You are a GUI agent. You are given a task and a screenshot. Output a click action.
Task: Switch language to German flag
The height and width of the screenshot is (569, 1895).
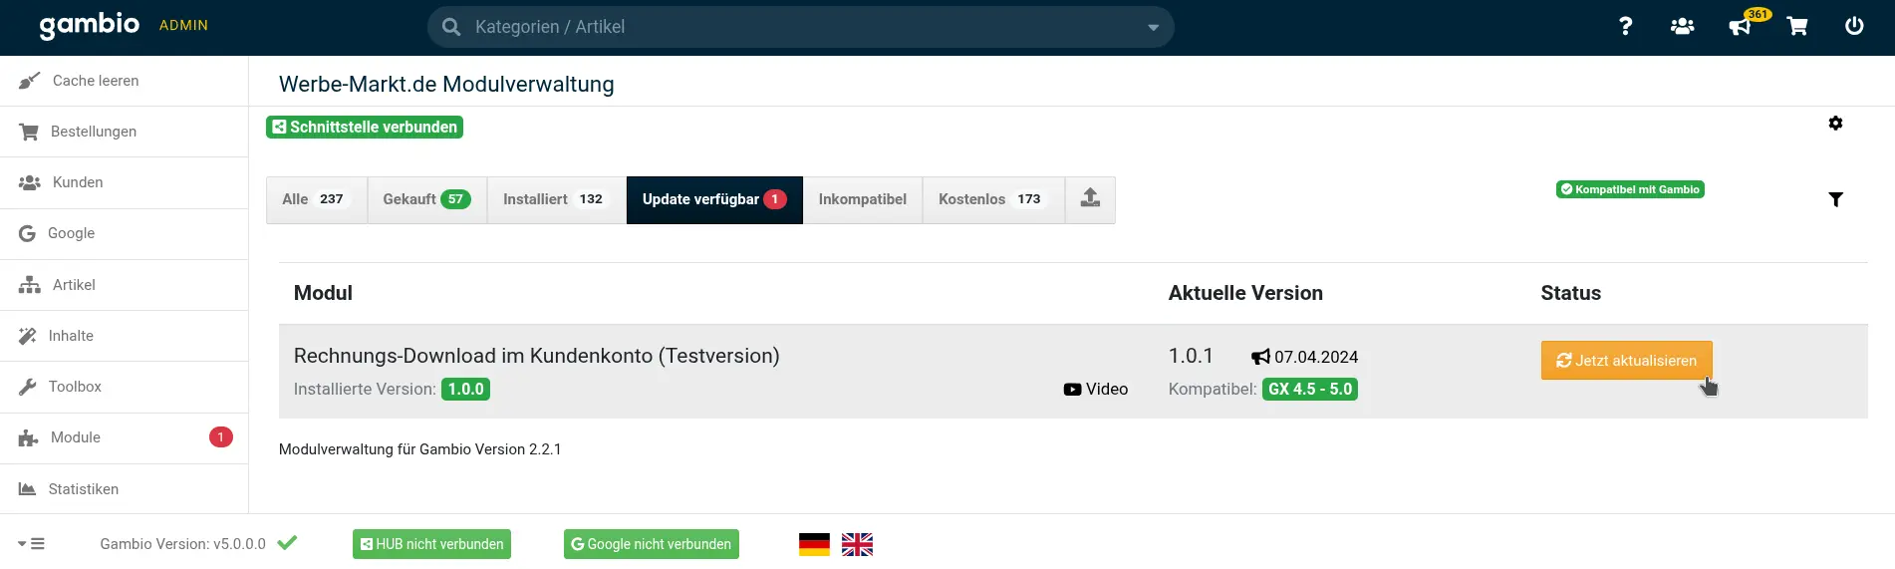point(814,544)
